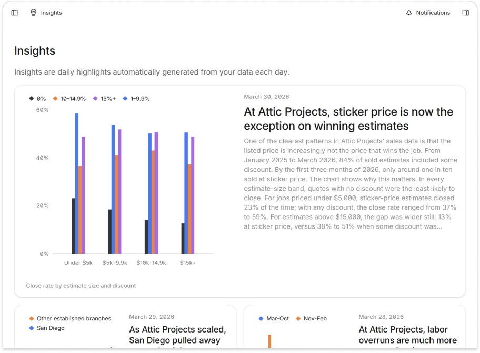
Task: Open the sticker price insight headline
Action: [x=348, y=119]
